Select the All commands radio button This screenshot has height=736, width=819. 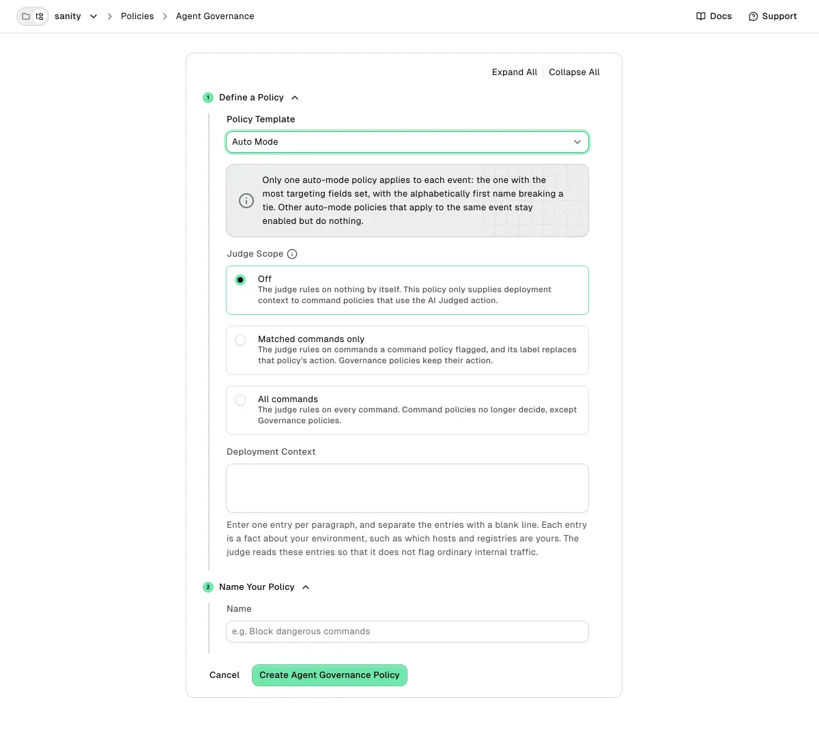240,400
